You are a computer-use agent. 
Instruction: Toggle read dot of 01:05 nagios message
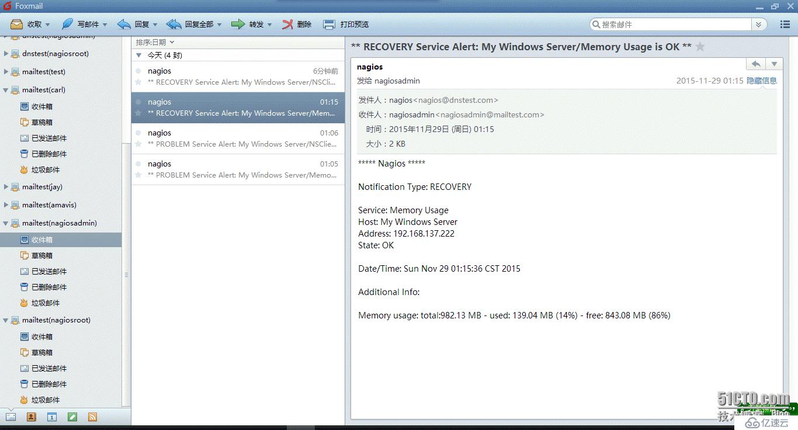[138, 164]
